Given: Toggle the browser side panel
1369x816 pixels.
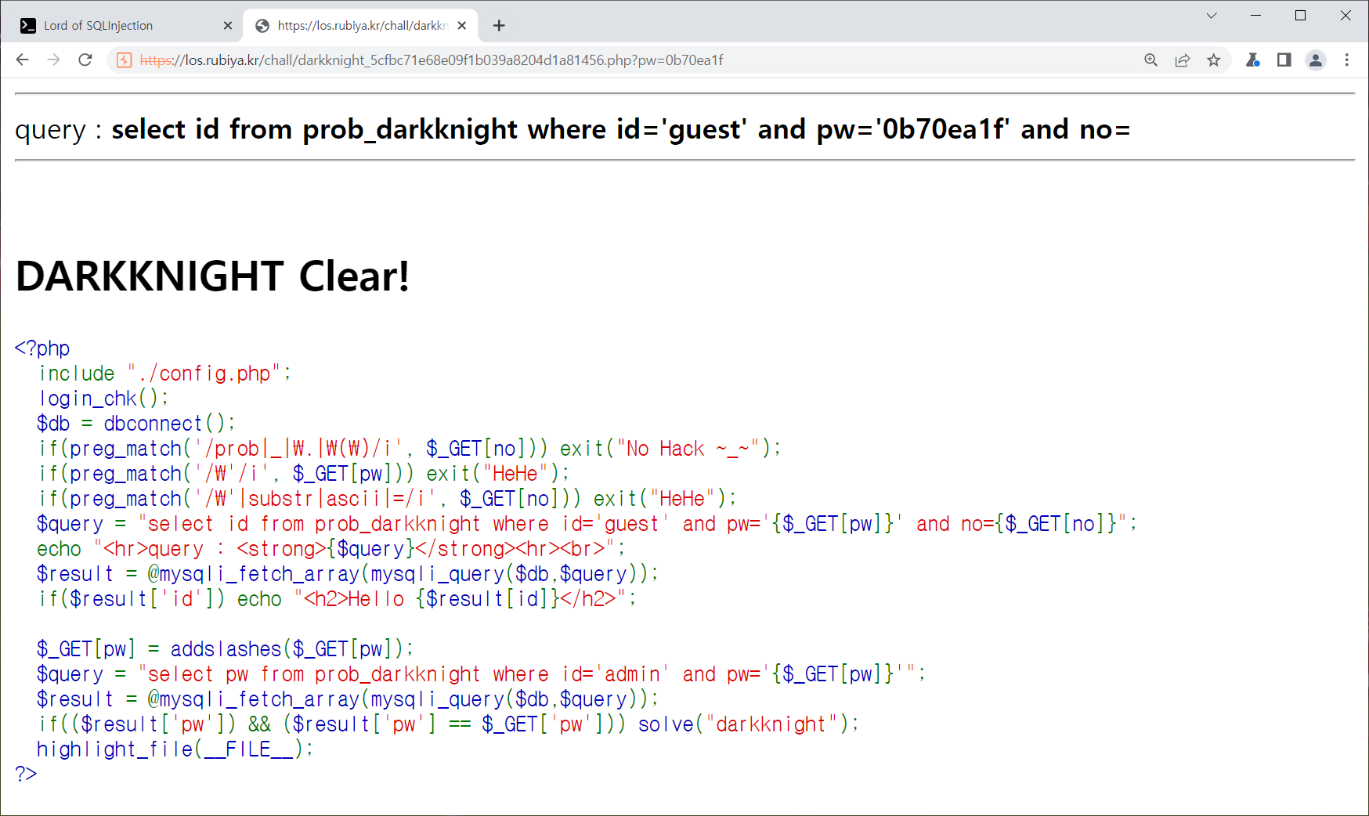Looking at the screenshot, I should point(1284,60).
